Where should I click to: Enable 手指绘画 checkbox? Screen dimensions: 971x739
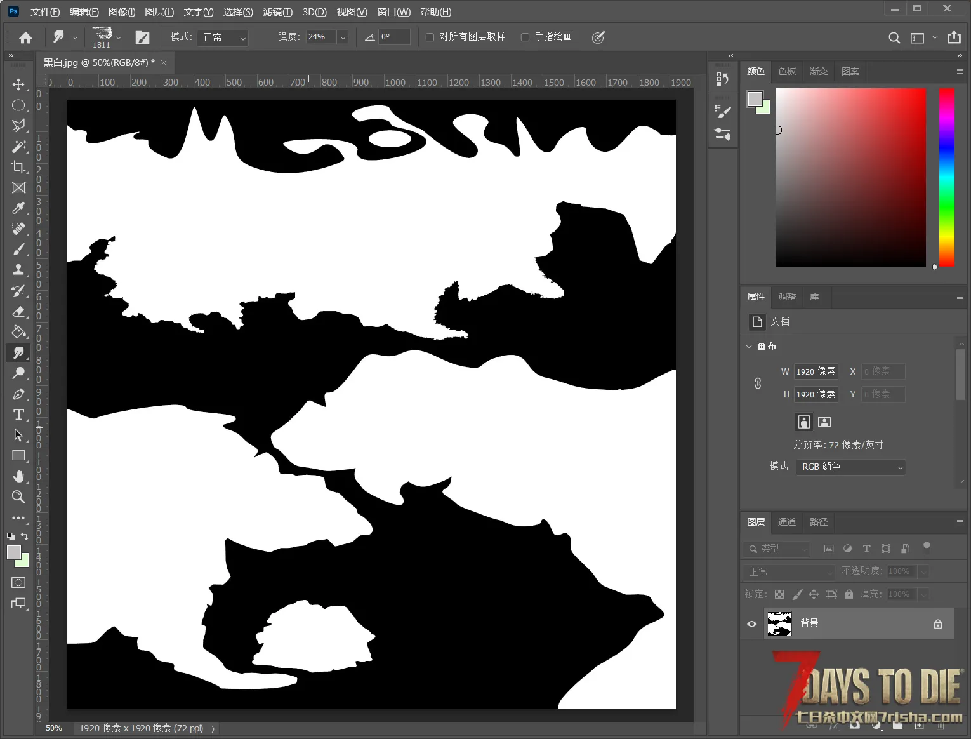click(525, 37)
